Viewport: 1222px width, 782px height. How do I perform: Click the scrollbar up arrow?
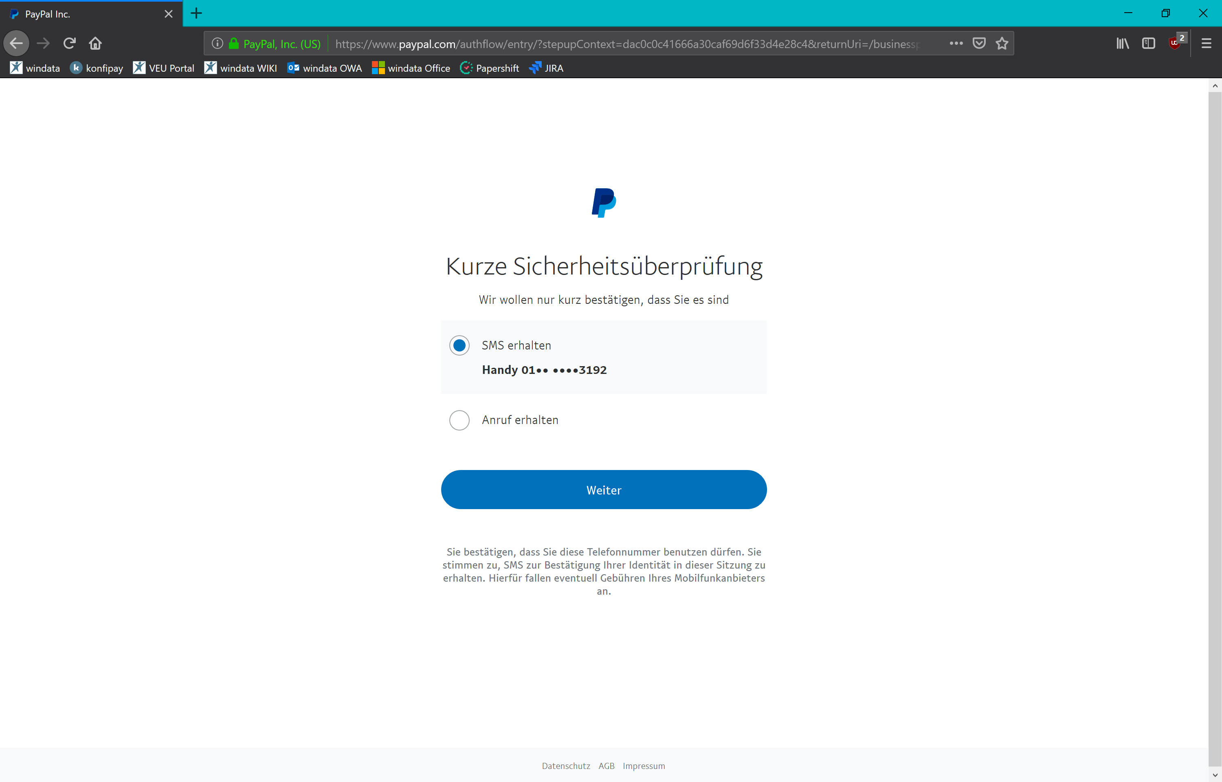pos(1215,86)
